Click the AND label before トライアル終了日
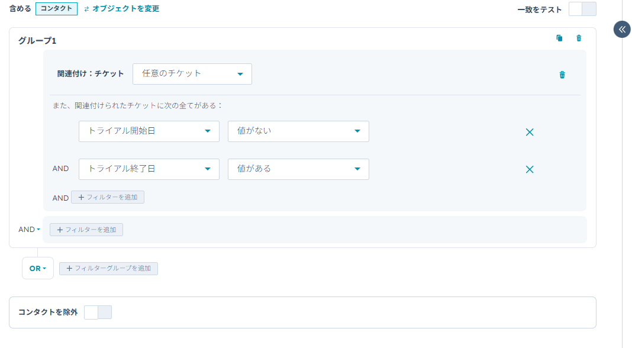The height and width of the screenshot is (348, 632). [x=60, y=169]
